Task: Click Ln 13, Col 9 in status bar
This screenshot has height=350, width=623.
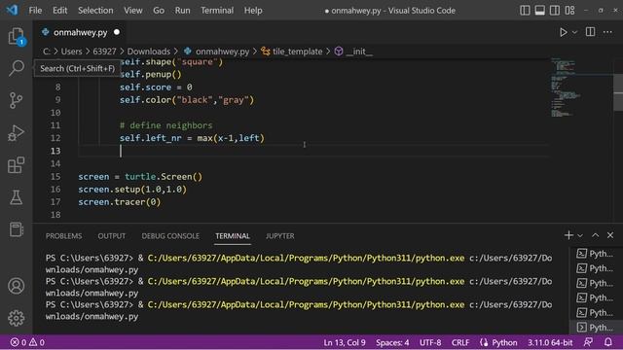Action: tap(345, 342)
